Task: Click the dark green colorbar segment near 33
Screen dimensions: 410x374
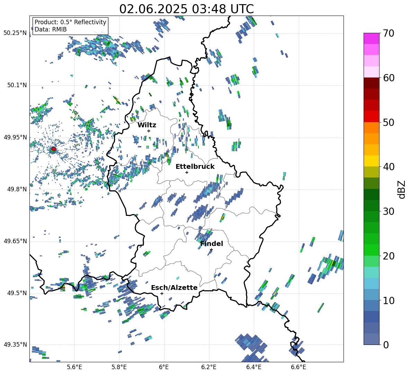Action: (371, 194)
